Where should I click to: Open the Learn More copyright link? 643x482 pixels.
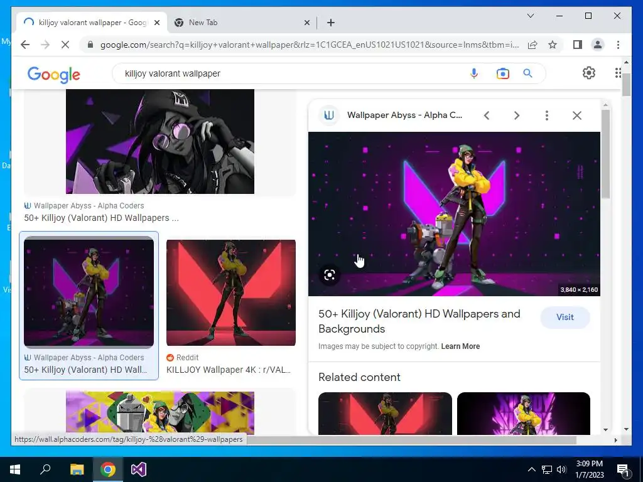(460, 346)
